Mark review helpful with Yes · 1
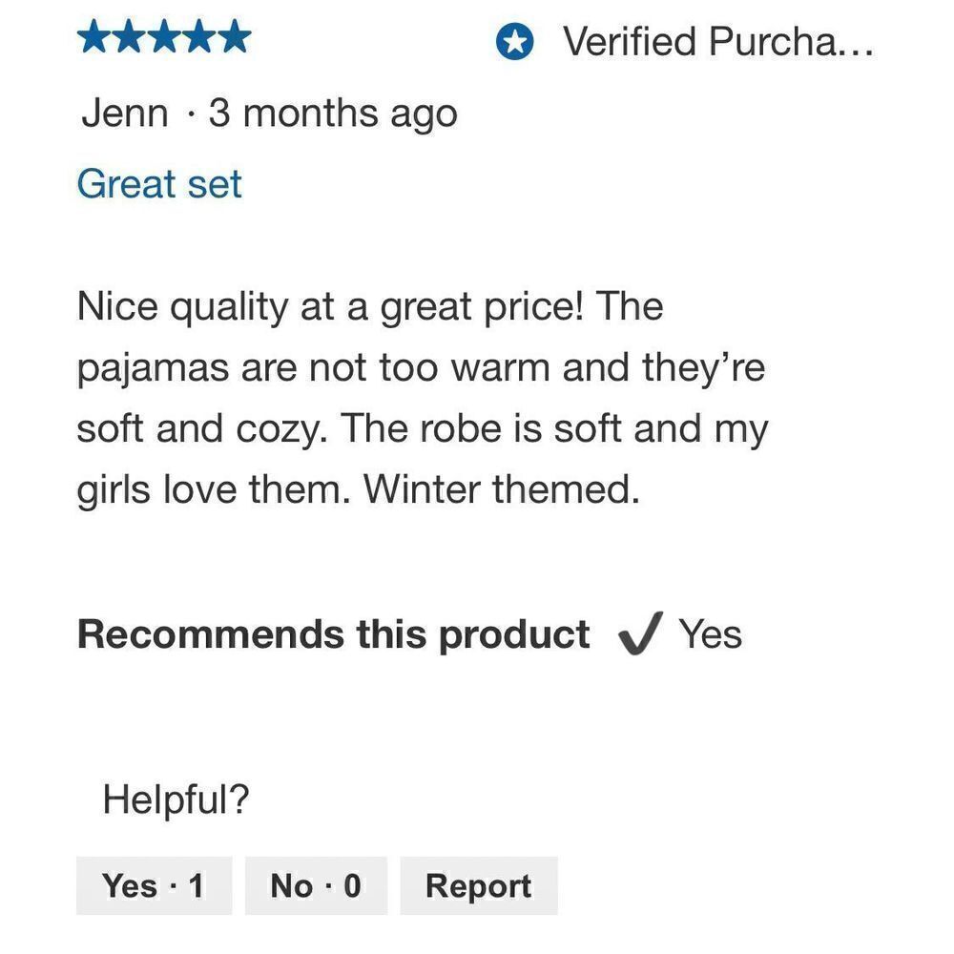Image resolution: width=954 pixels, height=954 pixels. 154,885
